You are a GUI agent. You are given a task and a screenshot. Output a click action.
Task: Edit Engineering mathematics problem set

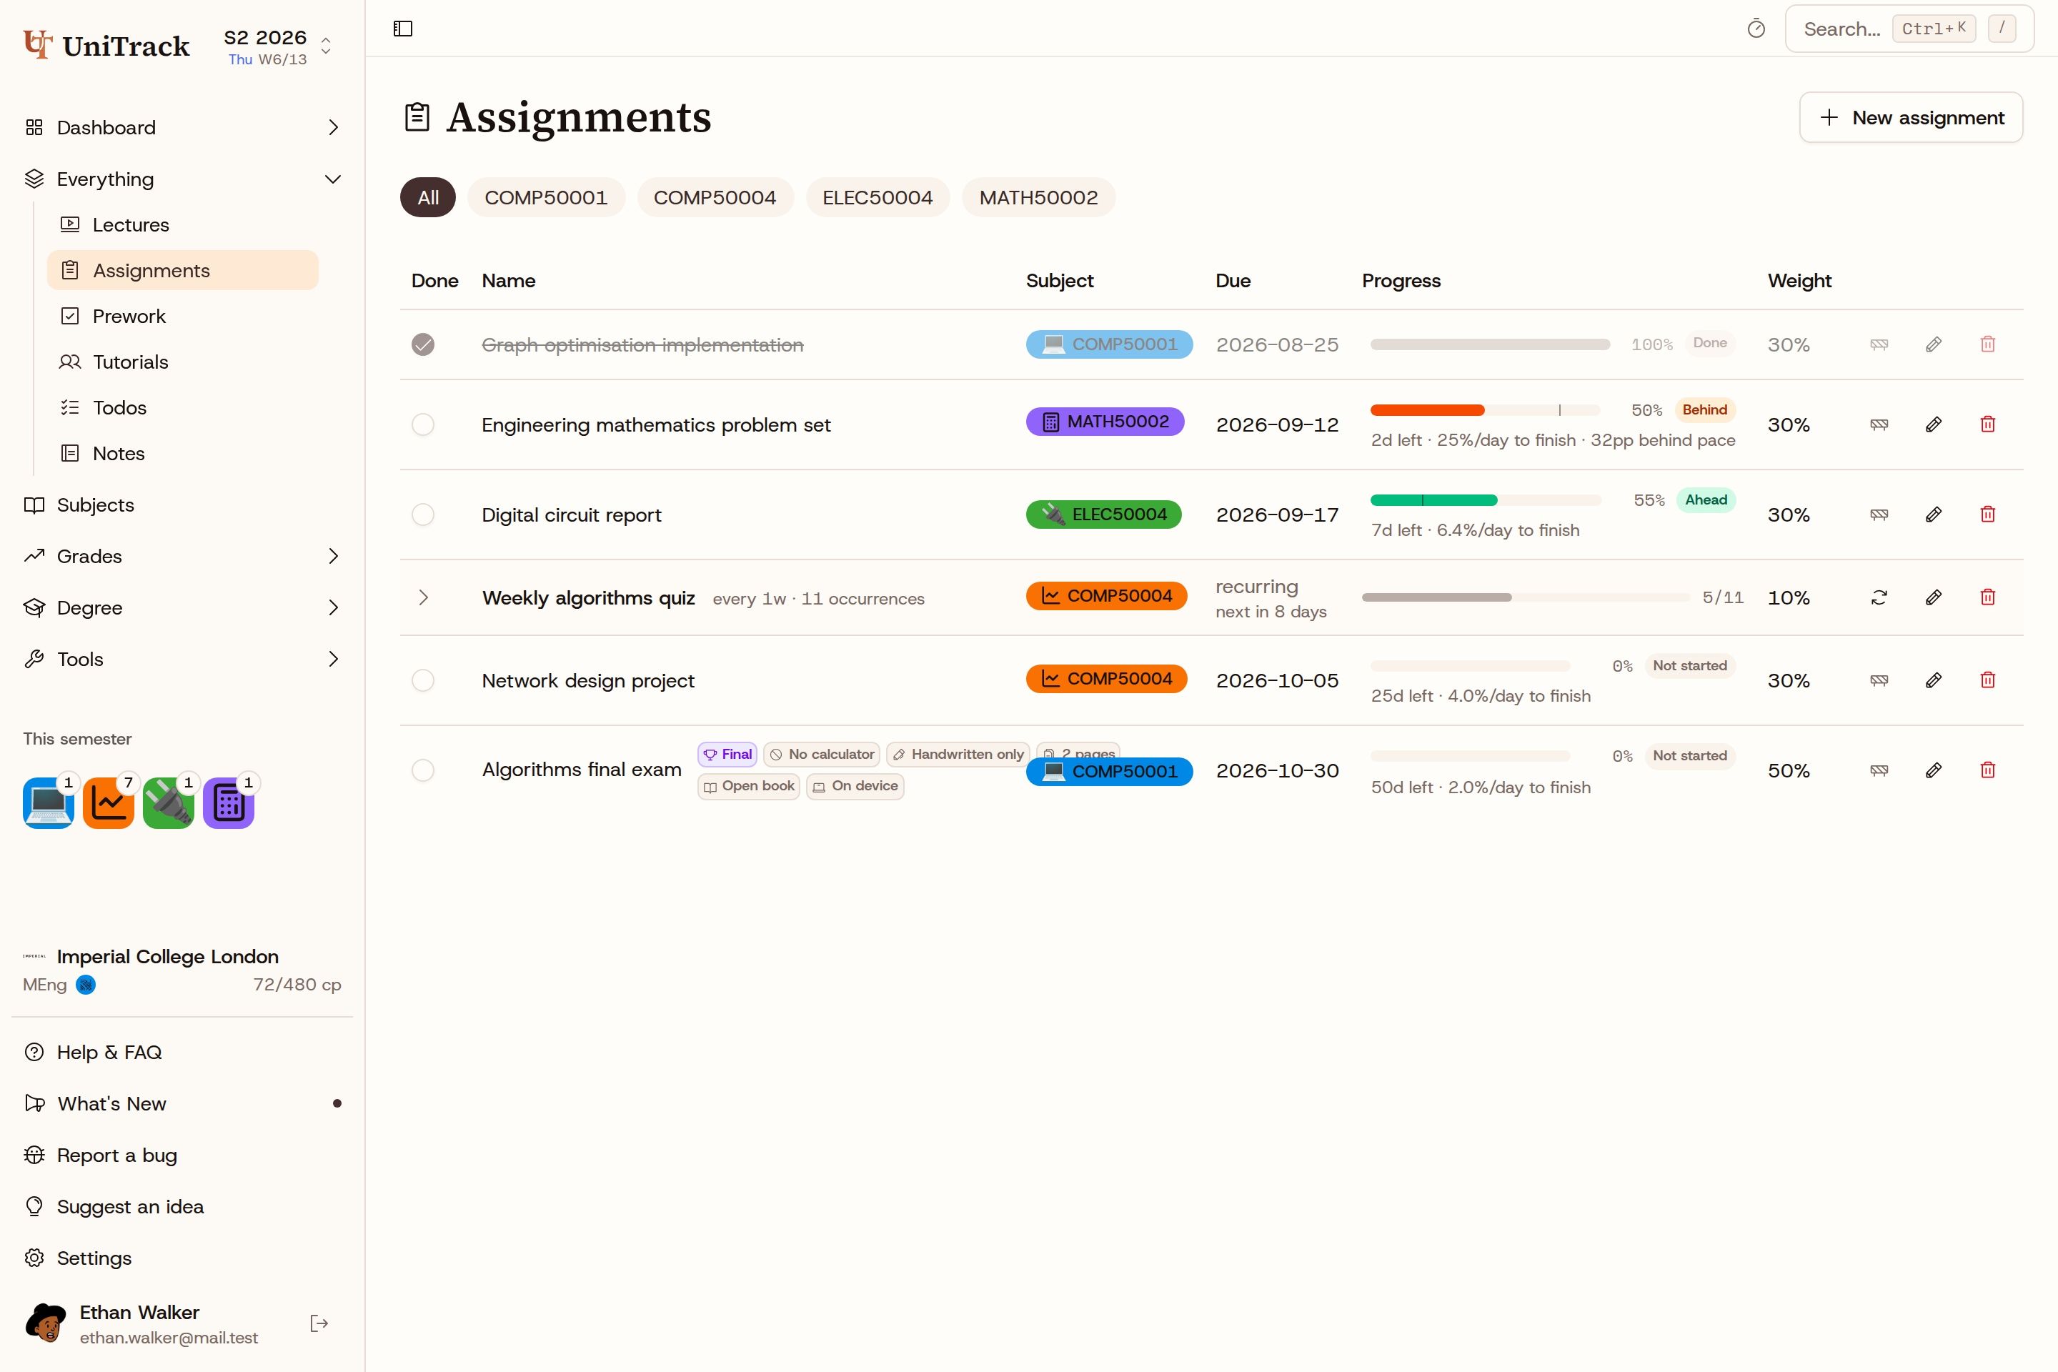tap(1934, 424)
